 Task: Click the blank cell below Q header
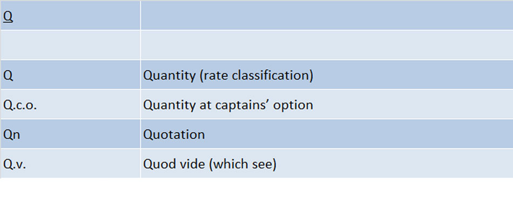tap(70, 45)
